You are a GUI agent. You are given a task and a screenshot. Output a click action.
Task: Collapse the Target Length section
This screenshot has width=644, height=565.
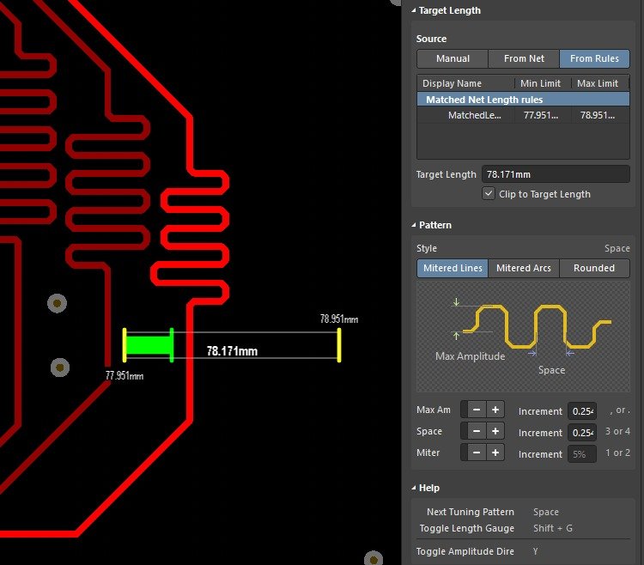pyautogui.click(x=412, y=11)
